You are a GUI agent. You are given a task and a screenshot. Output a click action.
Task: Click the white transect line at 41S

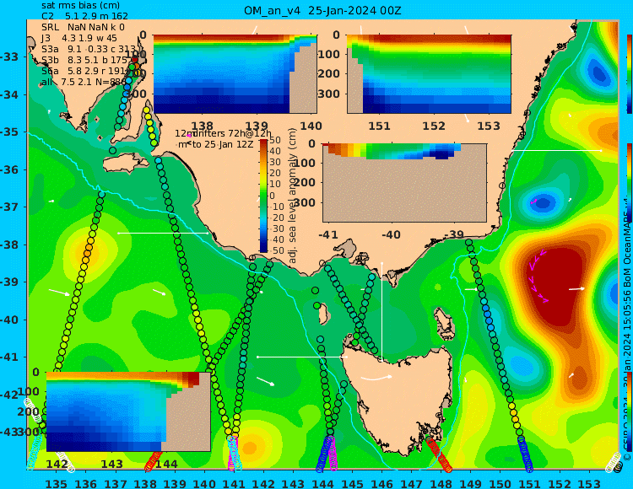pos(302,357)
